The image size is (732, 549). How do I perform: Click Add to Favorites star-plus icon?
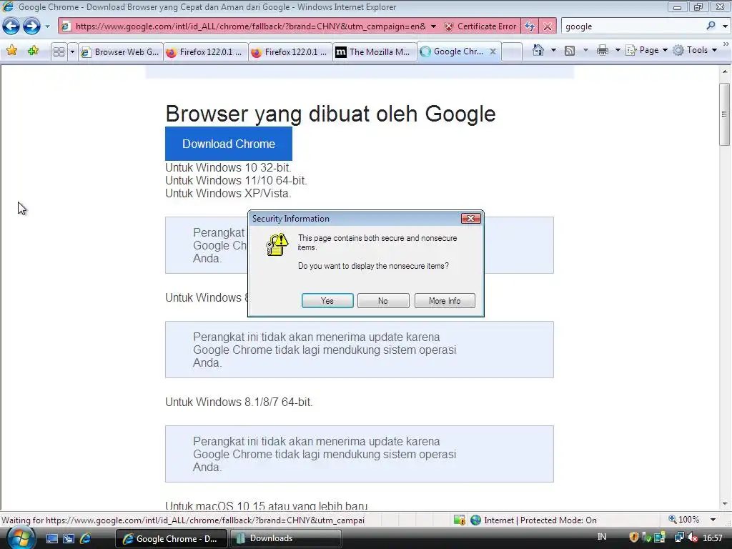[x=33, y=51]
